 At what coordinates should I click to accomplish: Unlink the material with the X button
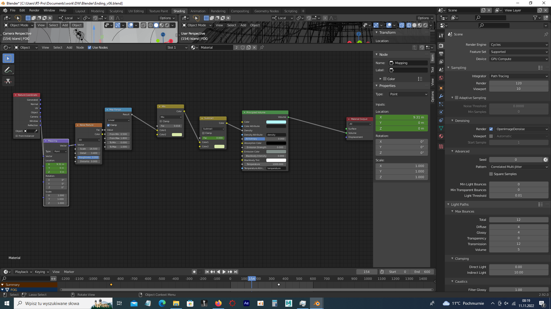click(x=255, y=47)
